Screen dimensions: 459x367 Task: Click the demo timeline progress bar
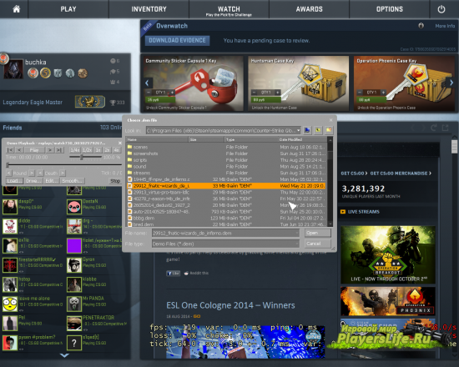pyautogui.click(x=63, y=165)
